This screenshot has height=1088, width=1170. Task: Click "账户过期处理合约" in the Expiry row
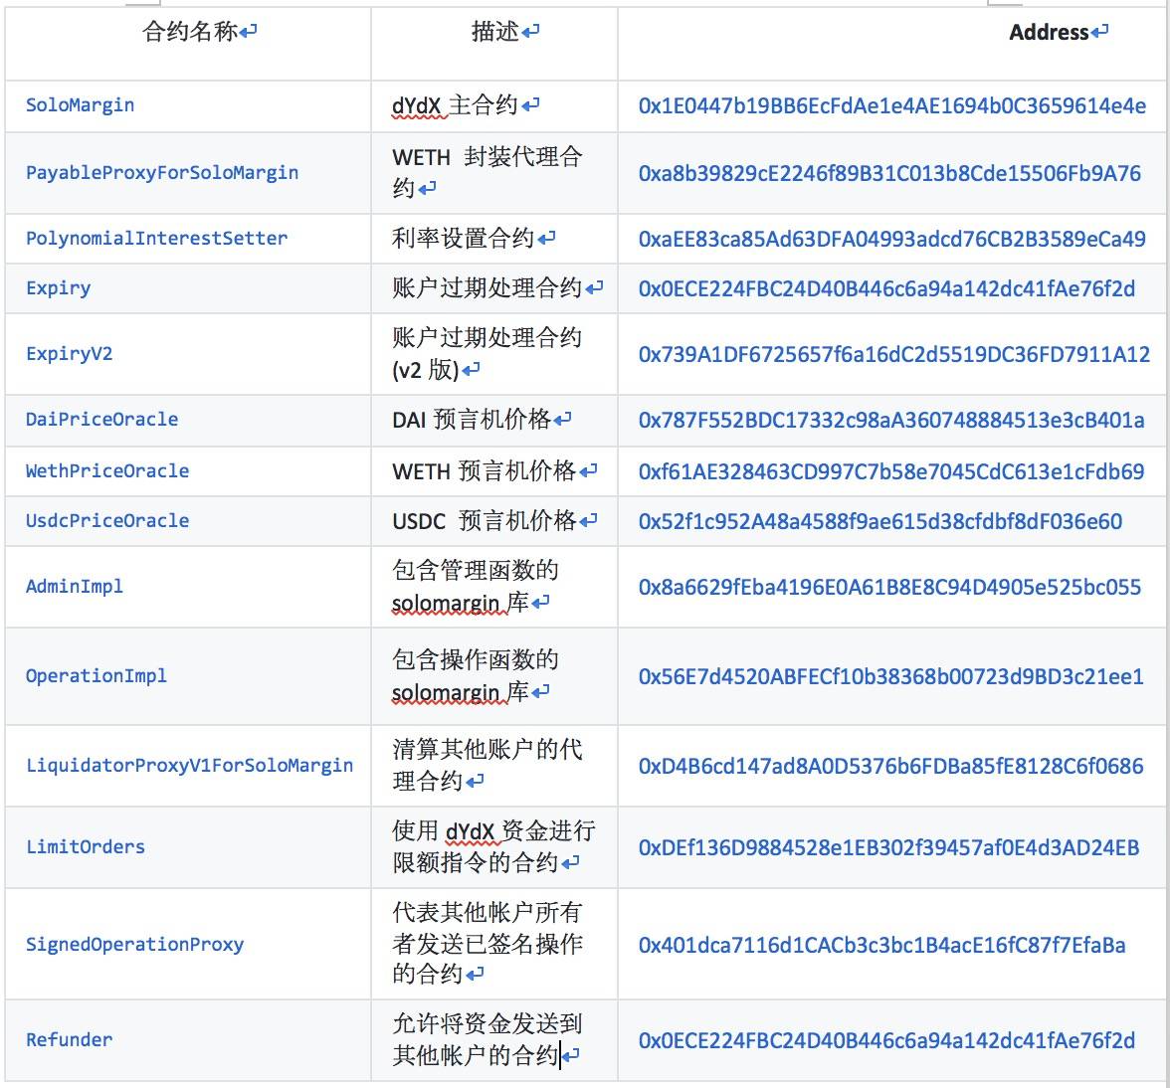(487, 287)
